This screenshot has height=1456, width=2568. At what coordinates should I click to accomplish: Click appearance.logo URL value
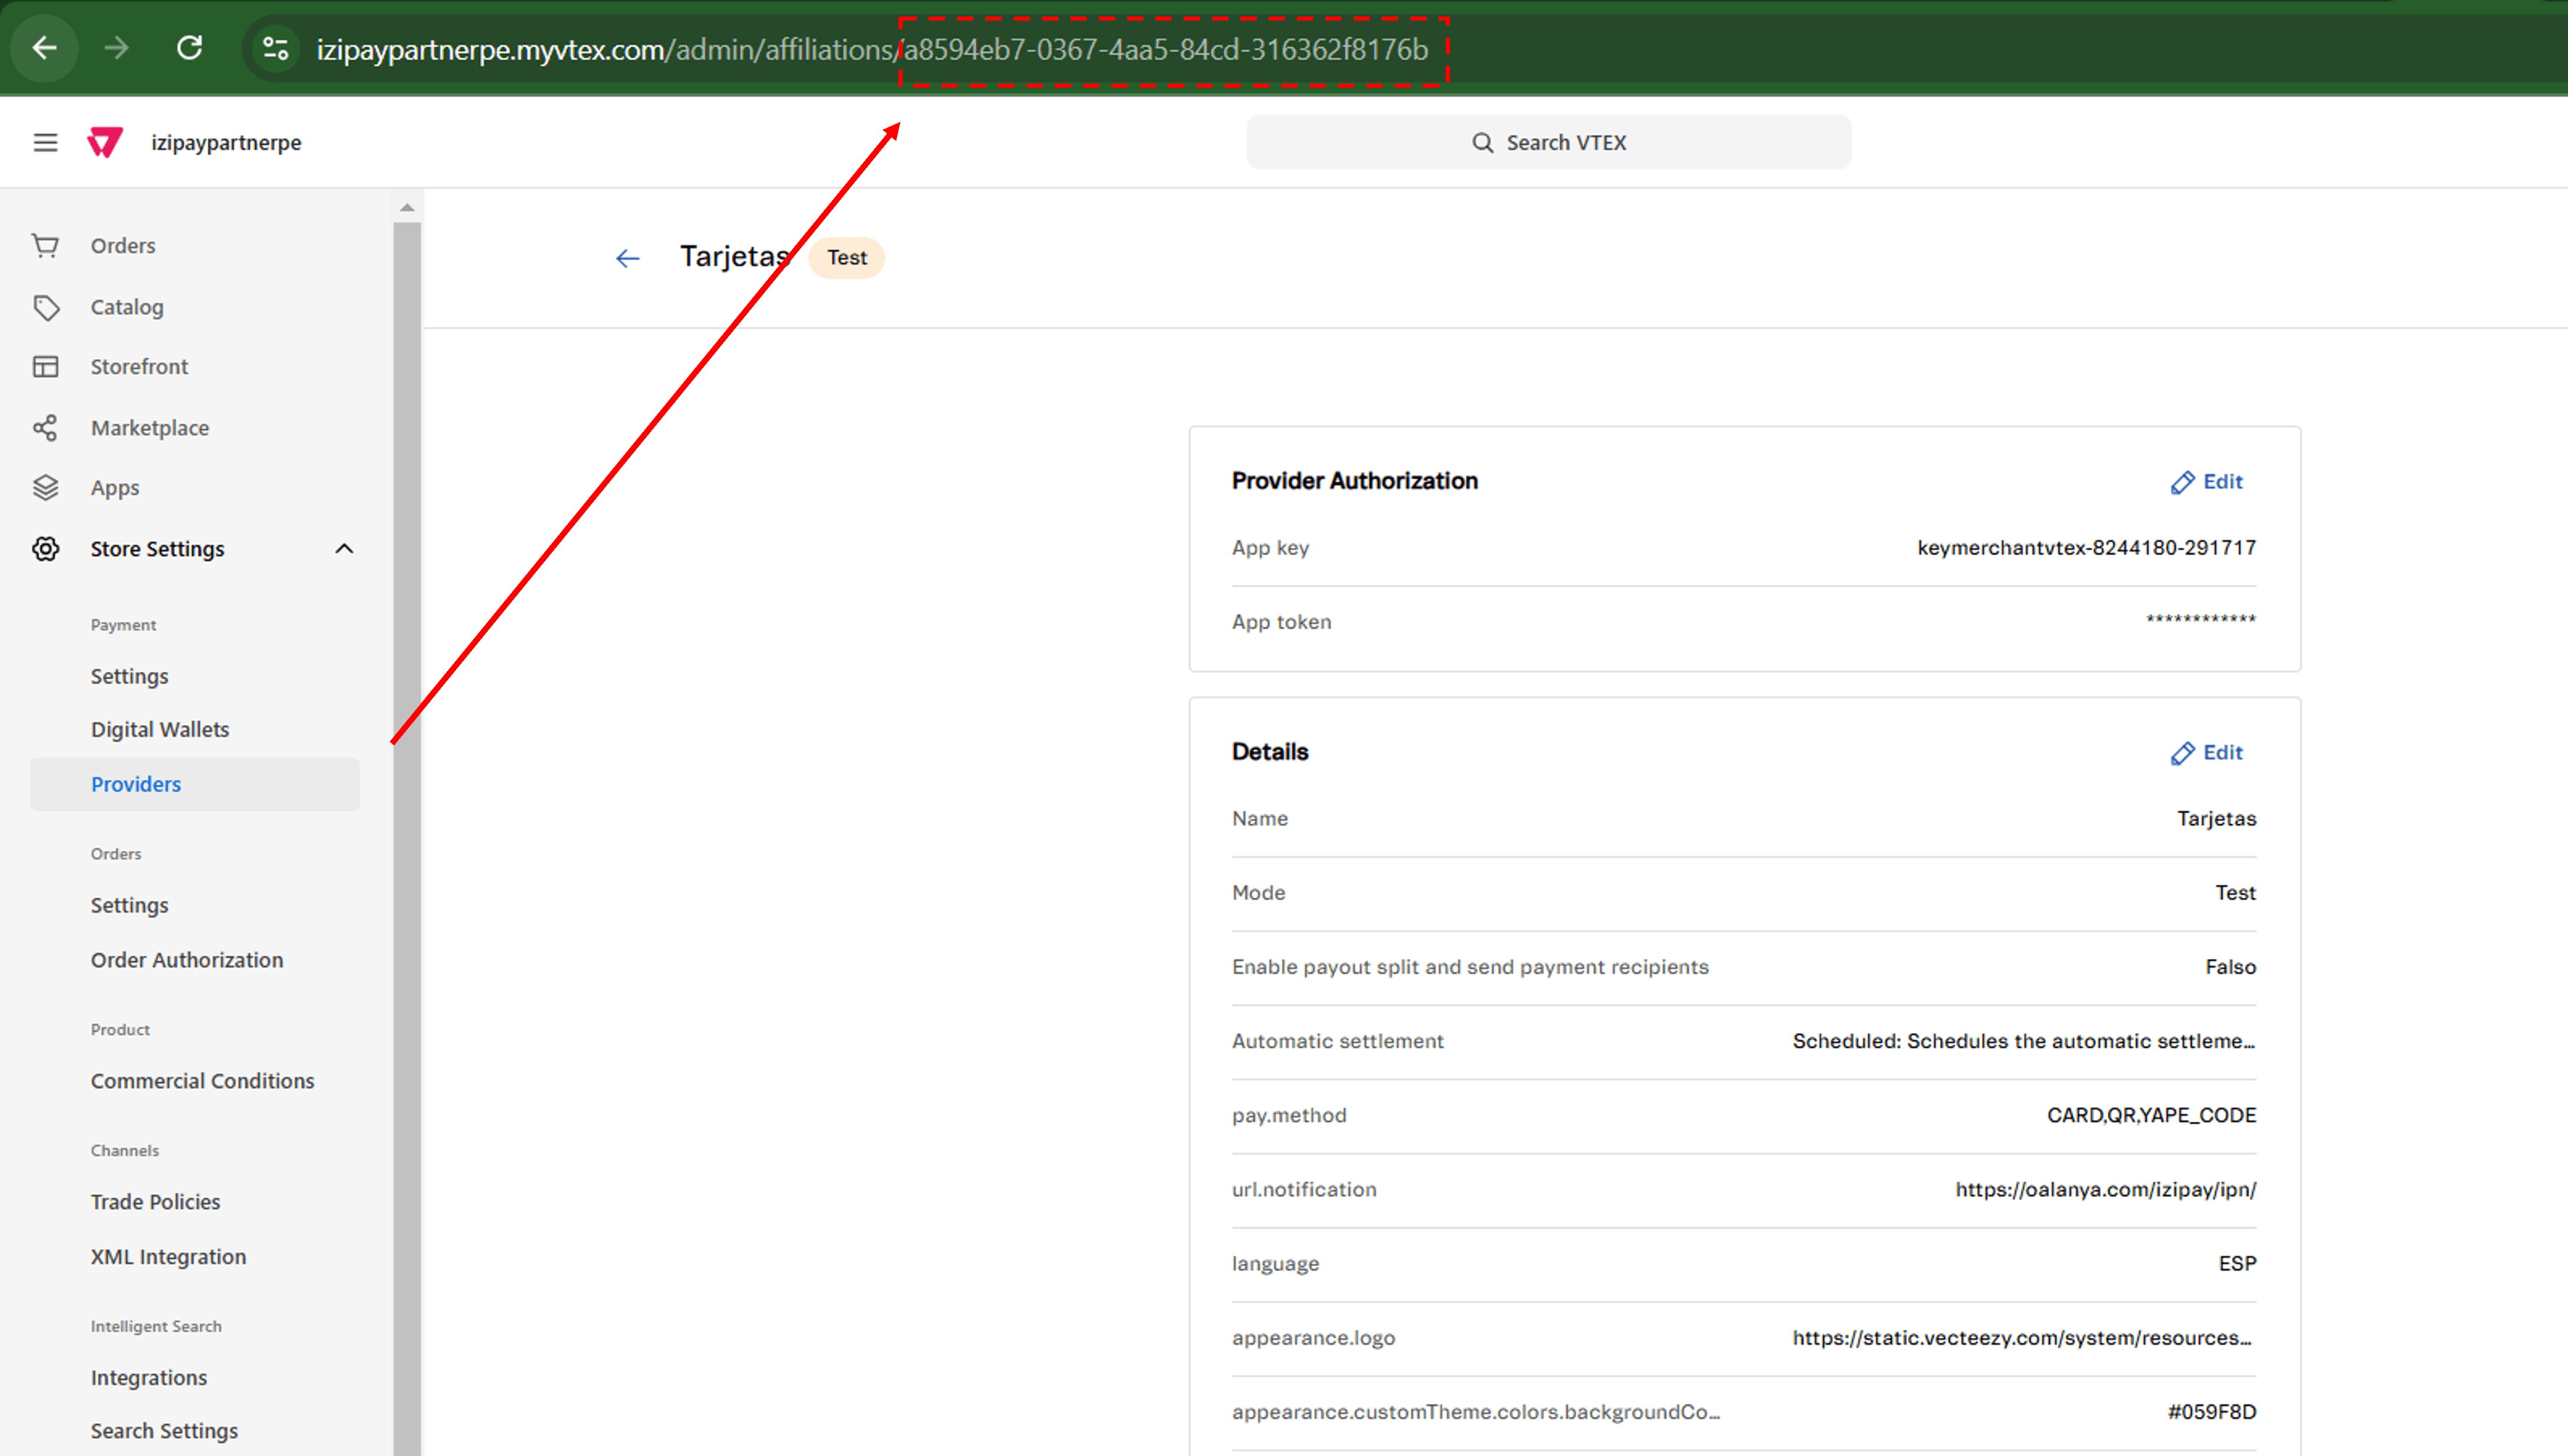click(x=2022, y=1337)
